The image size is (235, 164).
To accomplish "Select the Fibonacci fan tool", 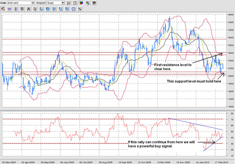I will point(54,9).
